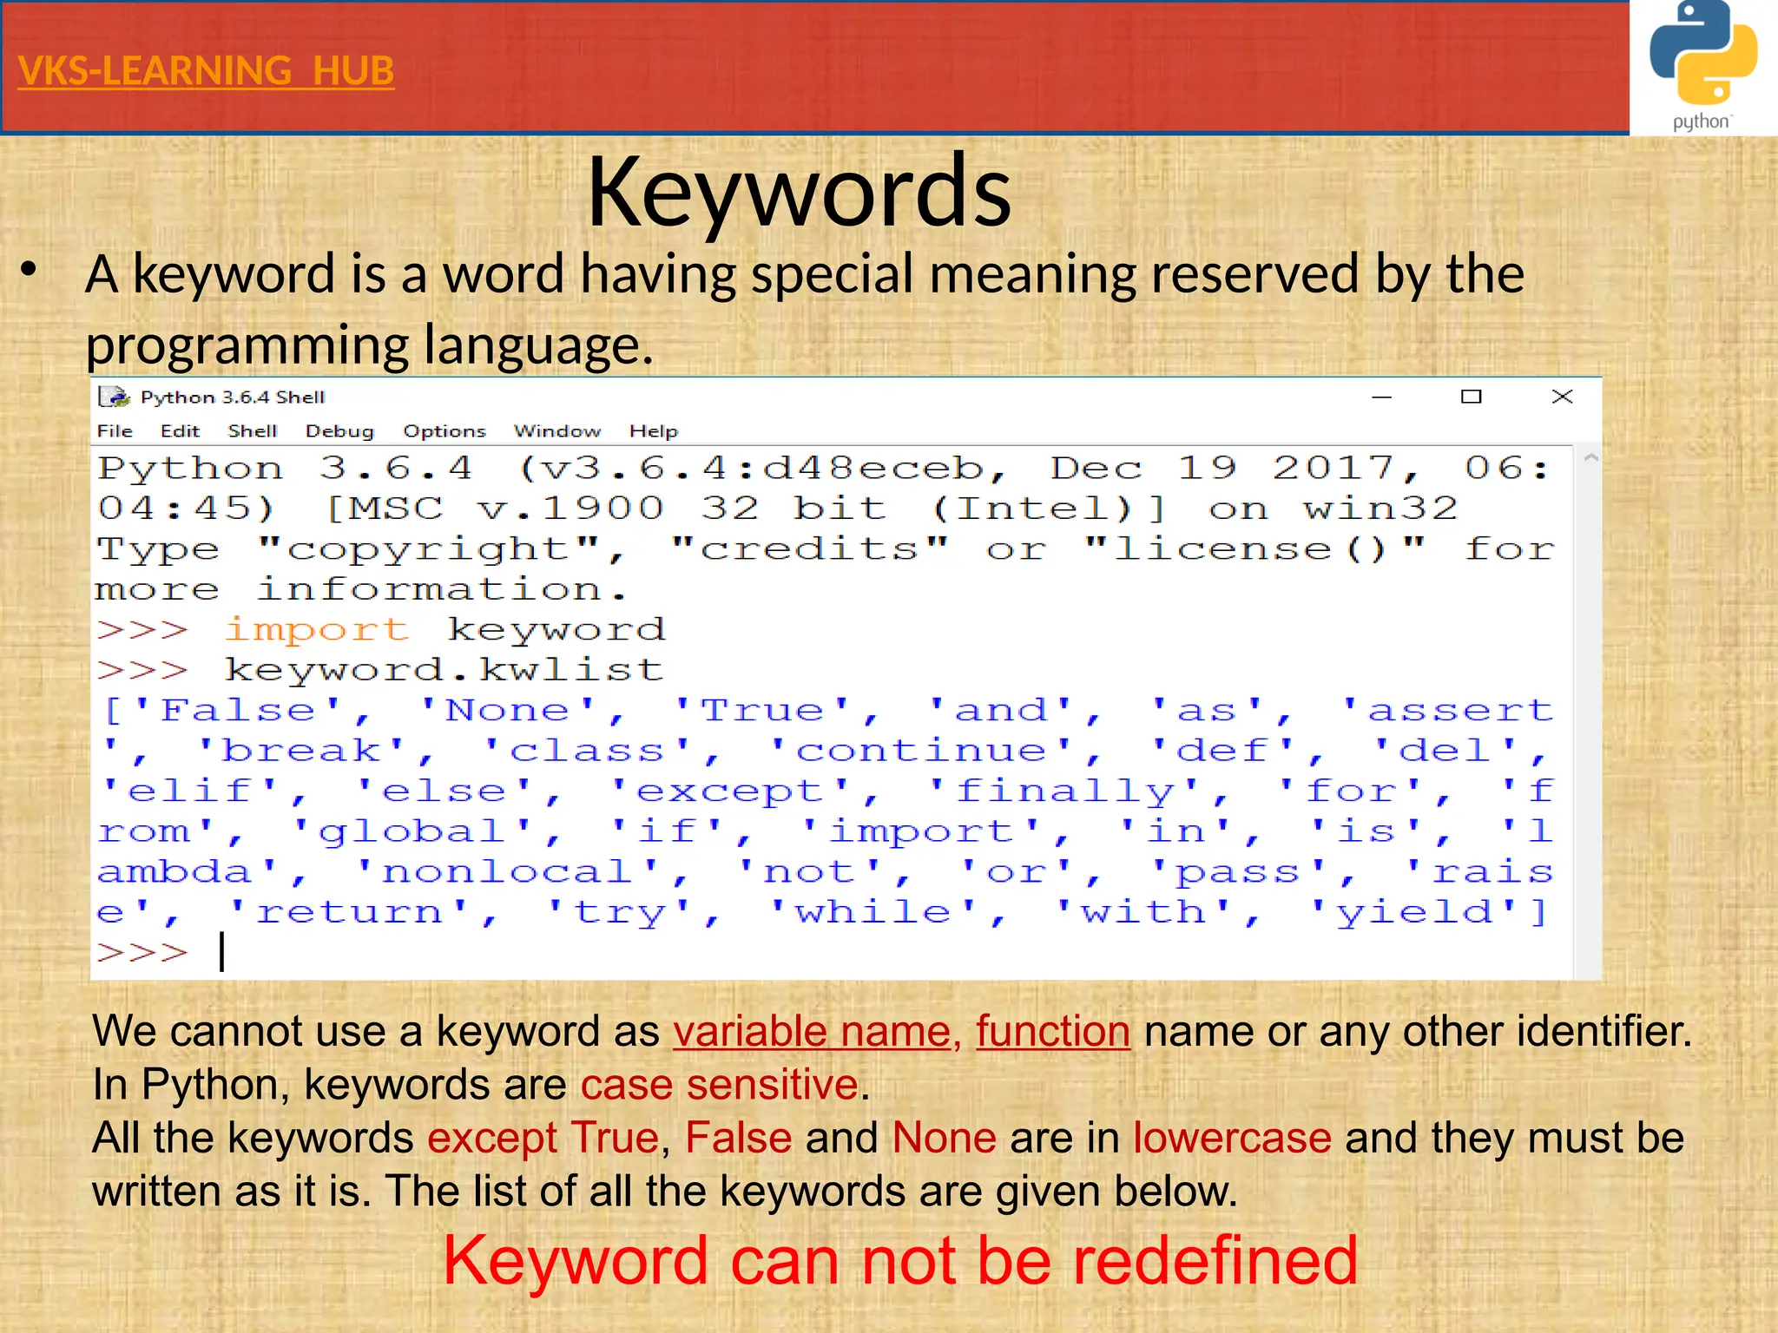Open the File menu in Python Shell
Image resolution: width=1778 pixels, height=1333 pixels.
coord(115,430)
